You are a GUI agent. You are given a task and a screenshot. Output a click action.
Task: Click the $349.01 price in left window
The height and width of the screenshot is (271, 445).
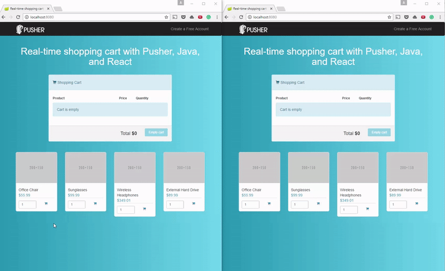[x=123, y=200]
